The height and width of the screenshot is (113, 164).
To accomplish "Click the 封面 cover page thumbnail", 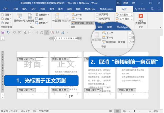I will pyautogui.click(x=32, y=75).
